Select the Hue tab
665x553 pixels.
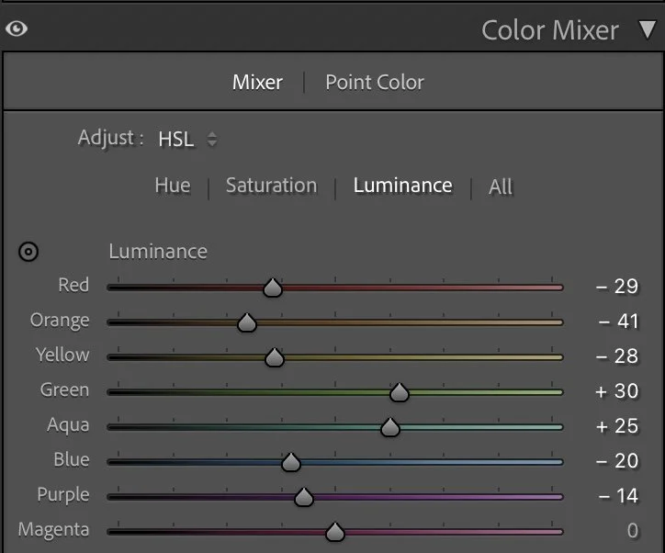(173, 186)
